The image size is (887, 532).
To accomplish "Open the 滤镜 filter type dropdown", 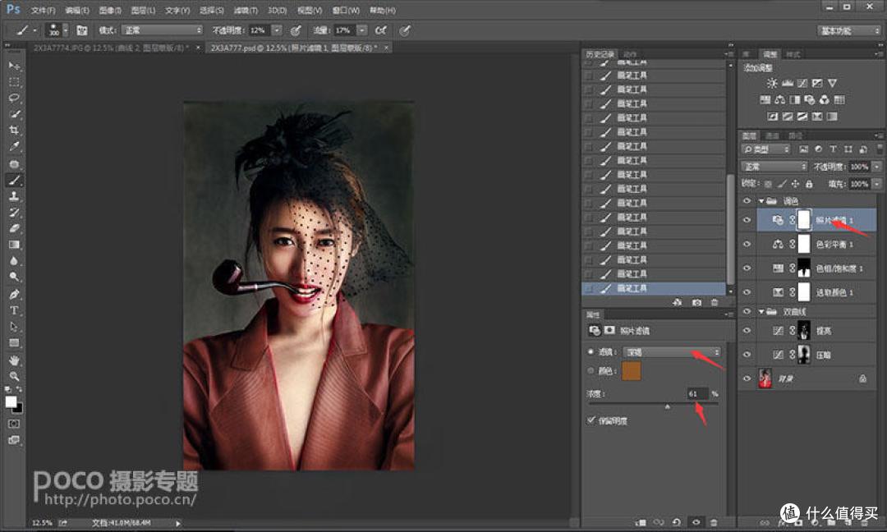I will pyautogui.click(x=672, y=352).
